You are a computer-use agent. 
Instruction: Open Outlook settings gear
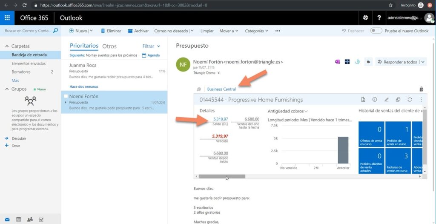[365, 18]
